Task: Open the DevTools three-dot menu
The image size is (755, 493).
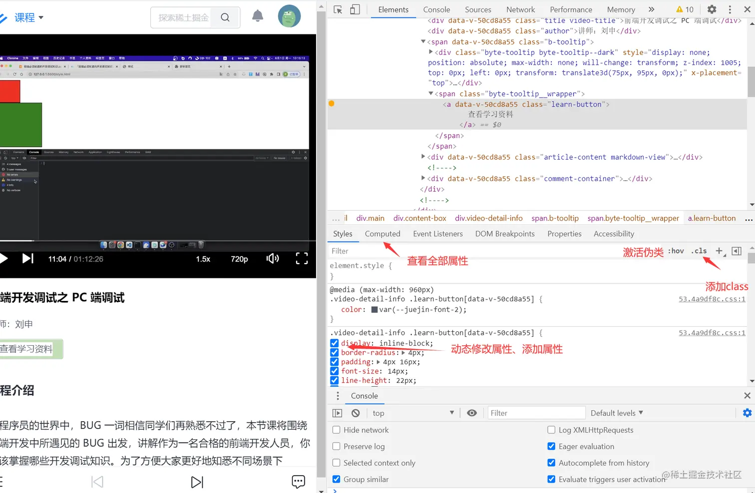Action: coord(730,9)
